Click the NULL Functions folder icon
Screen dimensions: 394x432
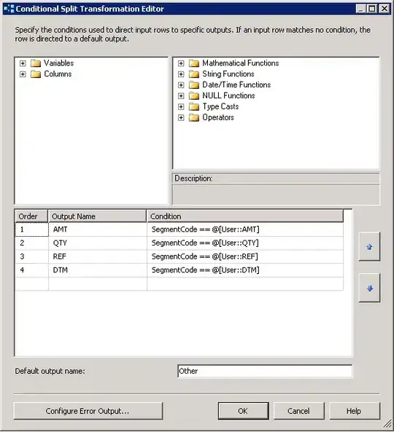[x=194, y=96]
